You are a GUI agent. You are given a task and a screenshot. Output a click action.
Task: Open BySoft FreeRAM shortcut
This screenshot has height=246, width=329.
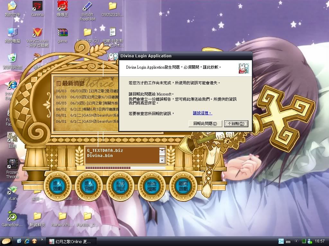87,11
